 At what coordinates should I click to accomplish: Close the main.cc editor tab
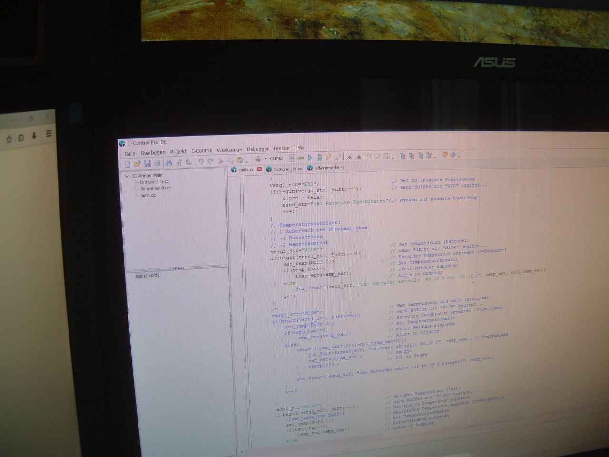click(260, 169)
